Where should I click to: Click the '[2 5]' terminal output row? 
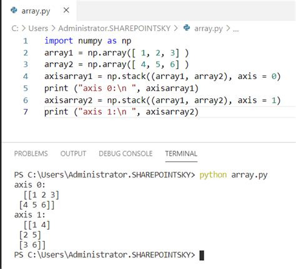pyautogui.click(x=30, y=235)
